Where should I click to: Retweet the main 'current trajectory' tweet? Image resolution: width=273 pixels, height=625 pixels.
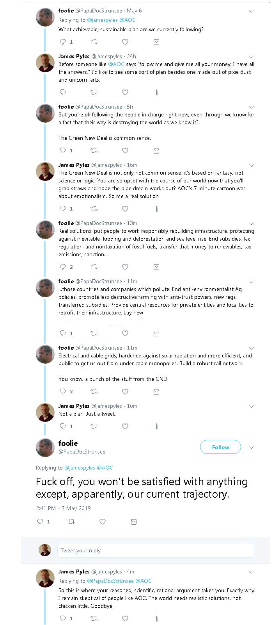click(x=71, y=521)
